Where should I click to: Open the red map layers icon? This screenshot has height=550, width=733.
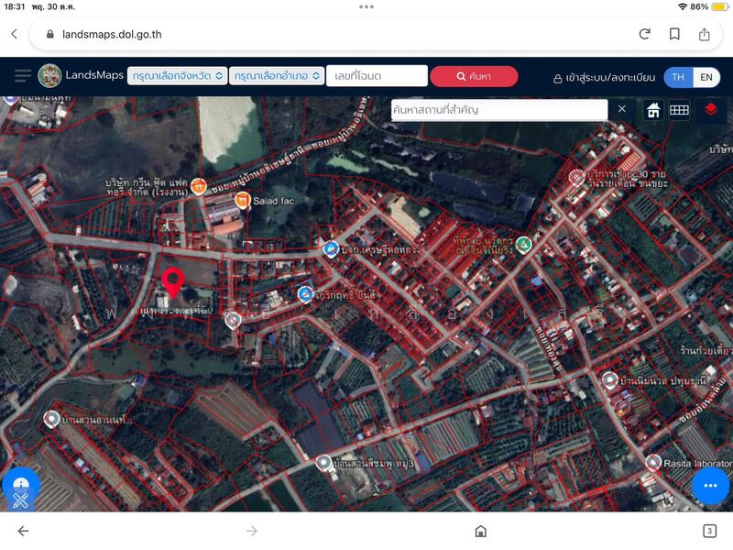[710, 110]
